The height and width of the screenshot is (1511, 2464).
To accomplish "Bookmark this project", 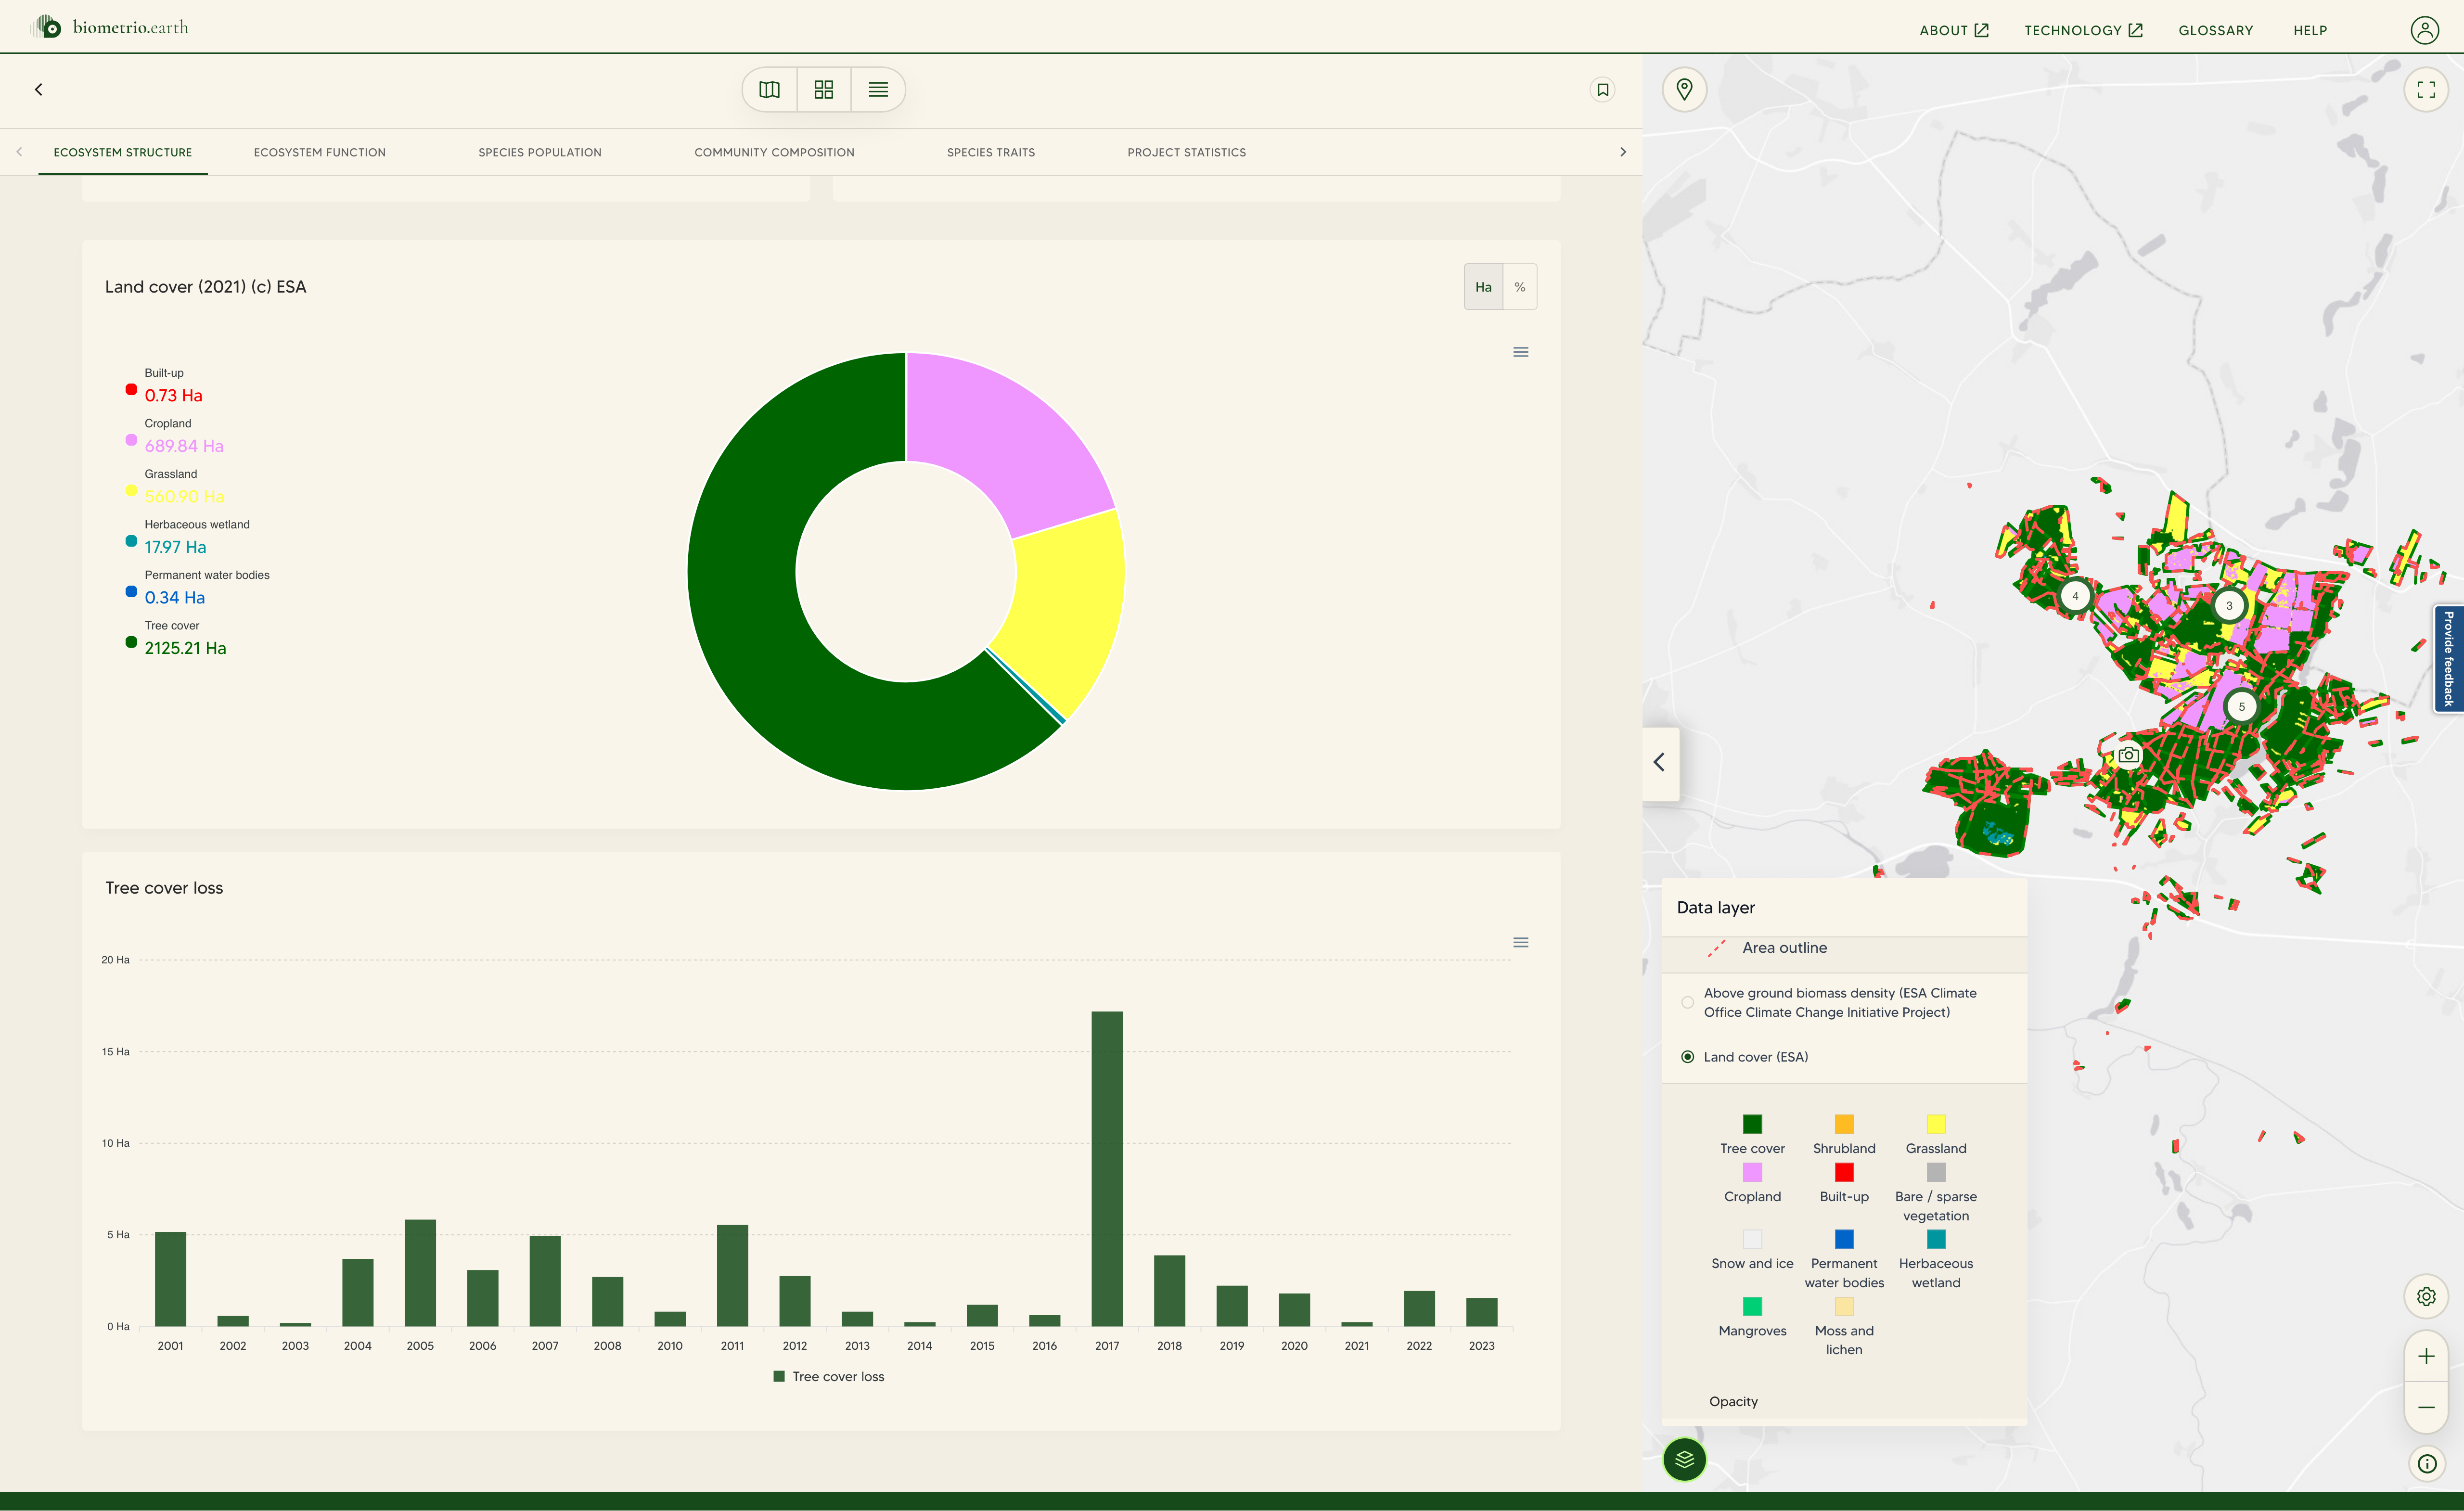I will point(1603,90).
